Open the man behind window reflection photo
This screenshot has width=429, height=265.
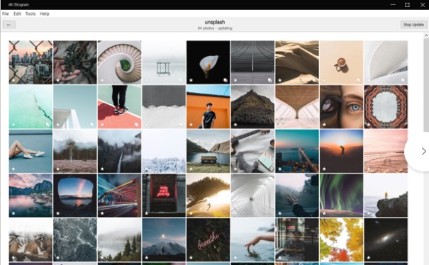click(297, 239)
